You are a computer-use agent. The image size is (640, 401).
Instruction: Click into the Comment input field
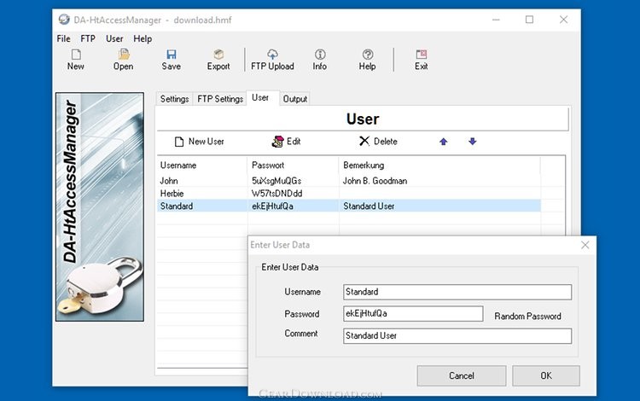coord(457,335)
